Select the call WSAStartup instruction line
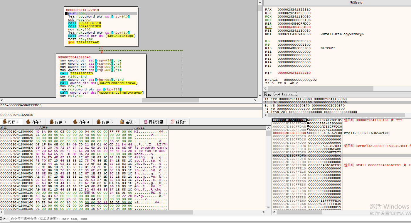The image size is (411, 223). (102, 36)
